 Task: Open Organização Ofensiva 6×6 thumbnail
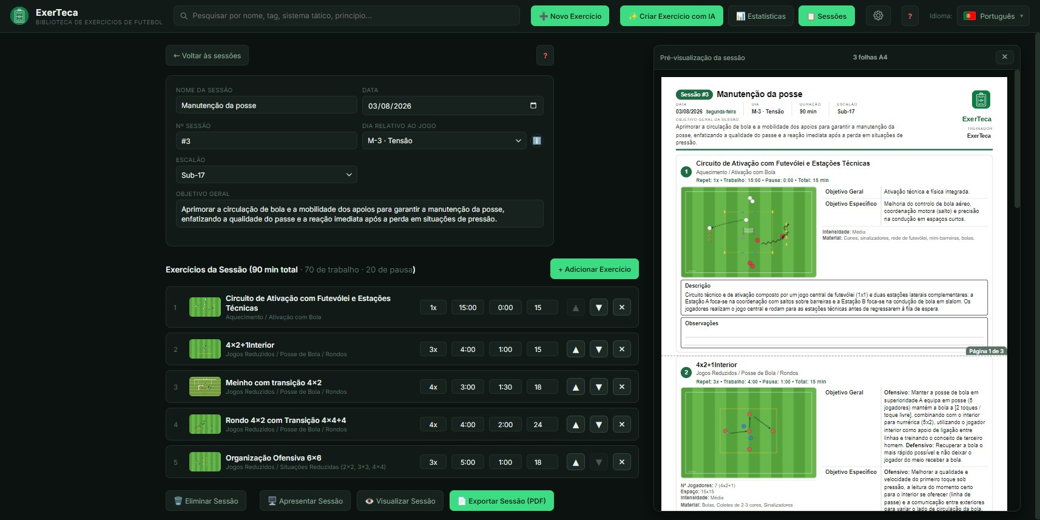[x=205, y=462]
